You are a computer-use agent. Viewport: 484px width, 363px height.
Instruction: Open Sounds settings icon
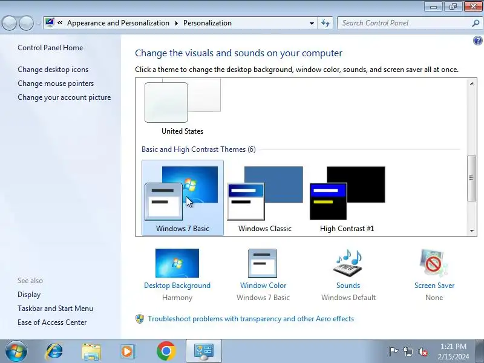click(x=348, y=263)
